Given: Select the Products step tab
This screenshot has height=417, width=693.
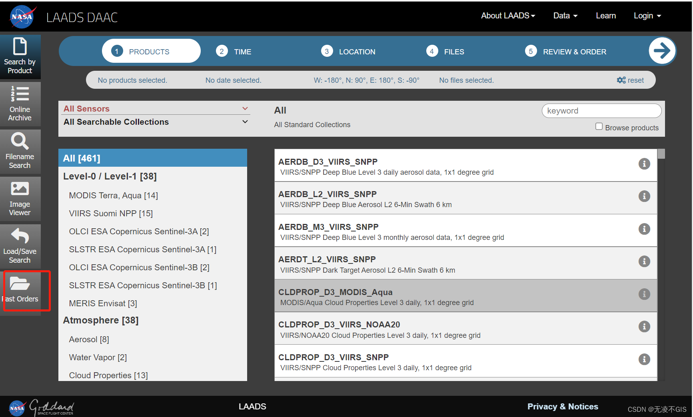Looking at the screenshot, I should tap(151, 51).
